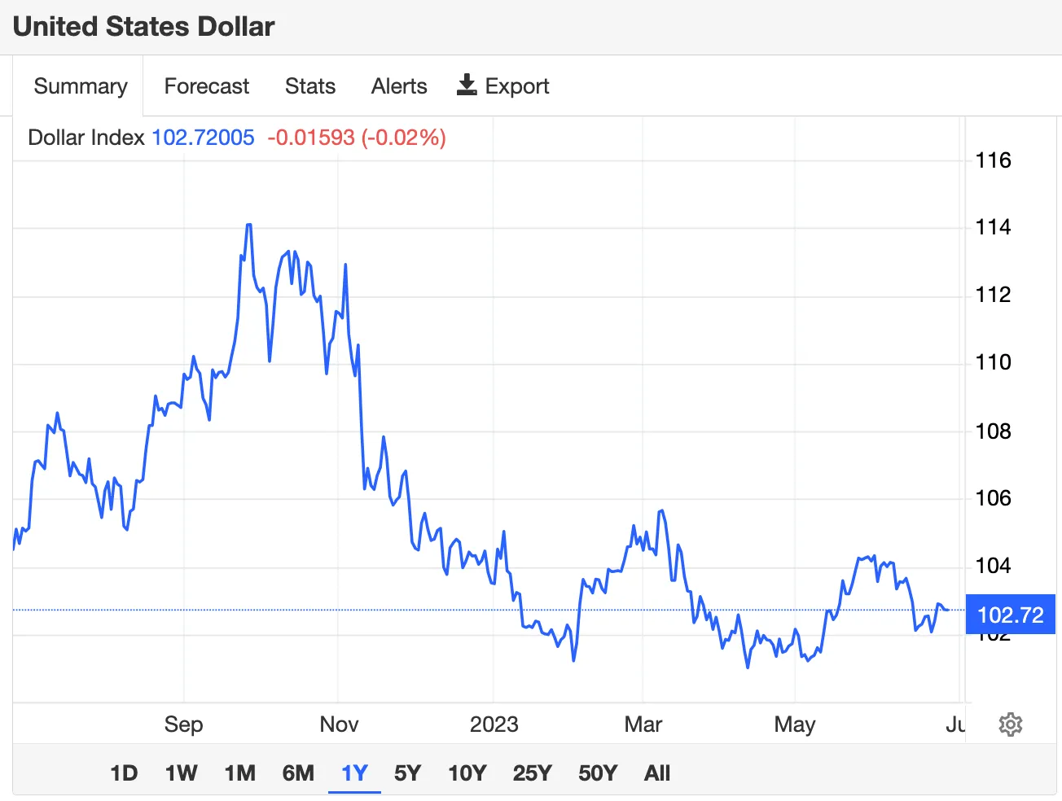Click the Export text label
This screenshot has width=1062, height=801.
click(517, 86)
